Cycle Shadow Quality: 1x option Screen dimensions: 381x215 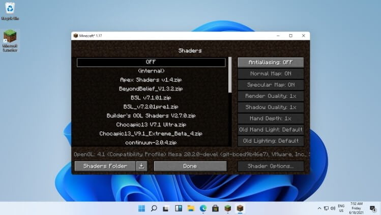pos(271,107)
